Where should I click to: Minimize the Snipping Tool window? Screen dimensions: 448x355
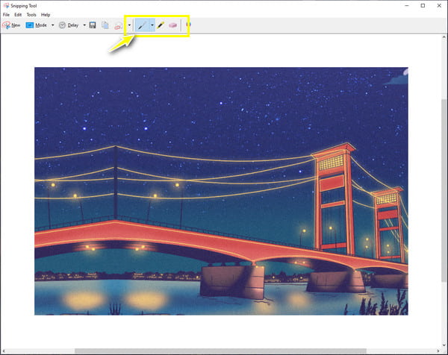click(x=407, y=5)
